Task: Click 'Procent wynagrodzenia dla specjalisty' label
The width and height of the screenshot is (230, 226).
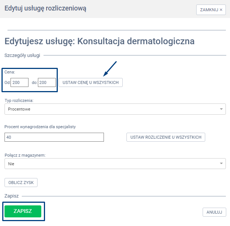Action: click(x=41, y=127)
